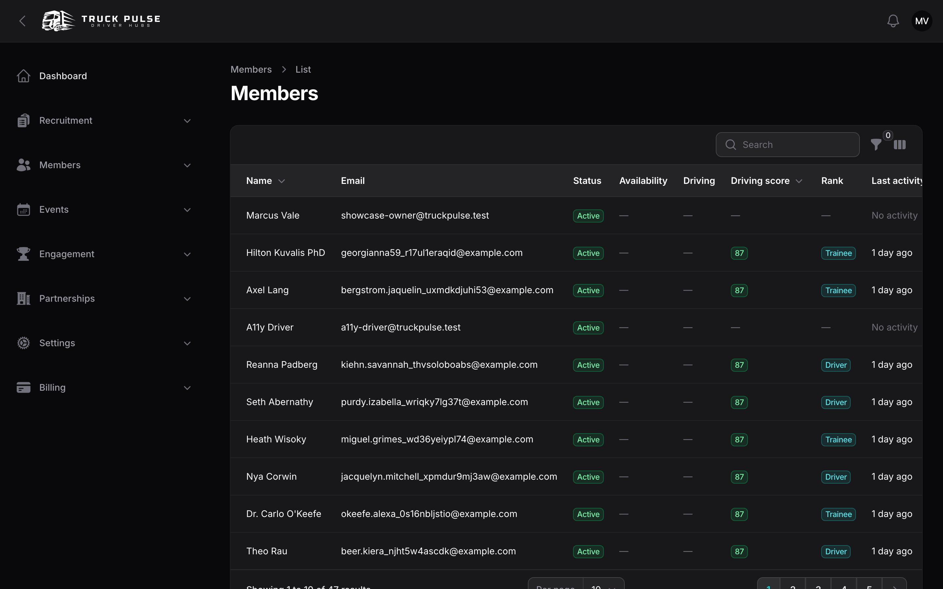This screenshot has width=943, height=589.
Task: Click the Status column header
Action: (587, 181)
